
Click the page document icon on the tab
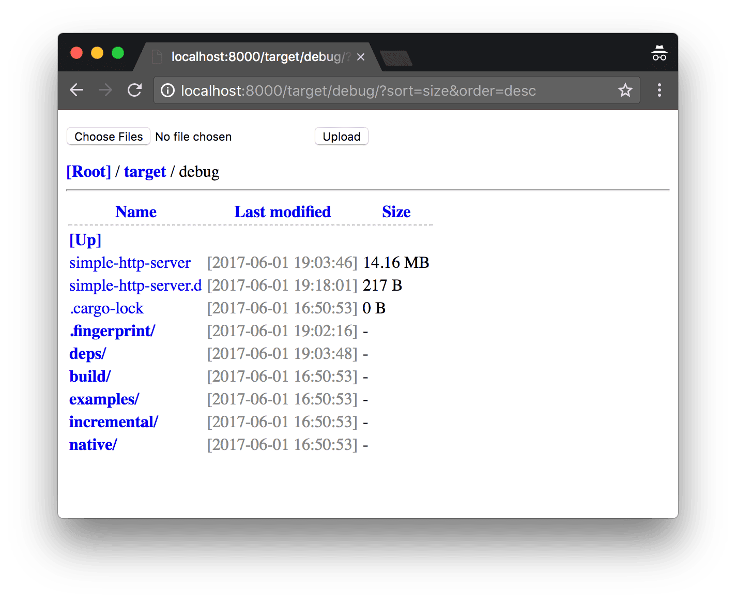click(x=157, y=57)
